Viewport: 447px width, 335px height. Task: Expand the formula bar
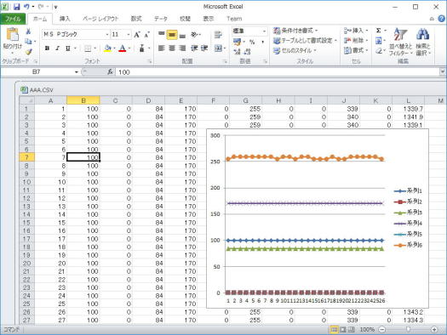443,72
